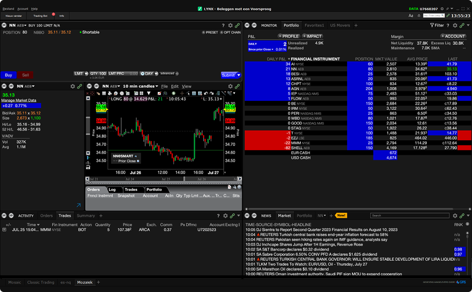Click the red pencil edit icon in chart toolbar
Viewport: 472px width, 292px height.
point(159,93)
